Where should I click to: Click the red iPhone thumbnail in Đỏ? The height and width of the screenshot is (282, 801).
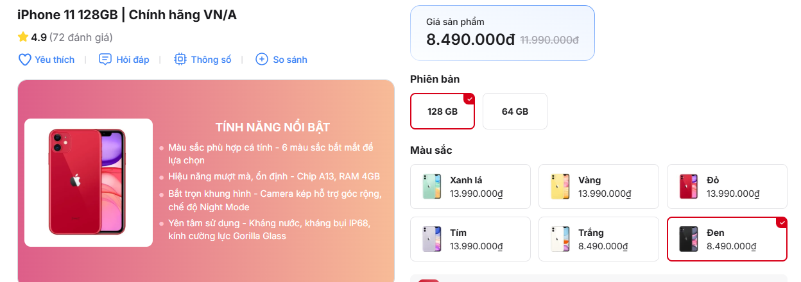pyautogui.click(x=689, y=187)
